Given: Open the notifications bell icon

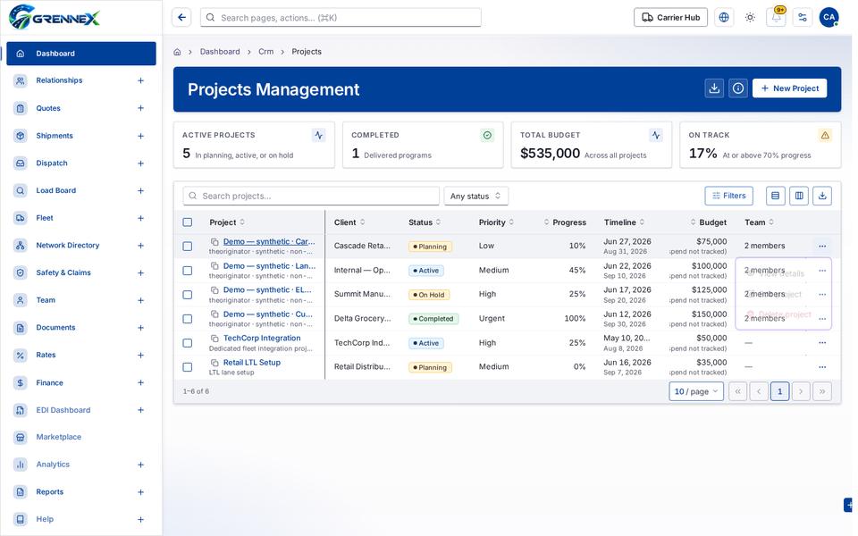Looking at the screenshot, I should coord(776,18).
